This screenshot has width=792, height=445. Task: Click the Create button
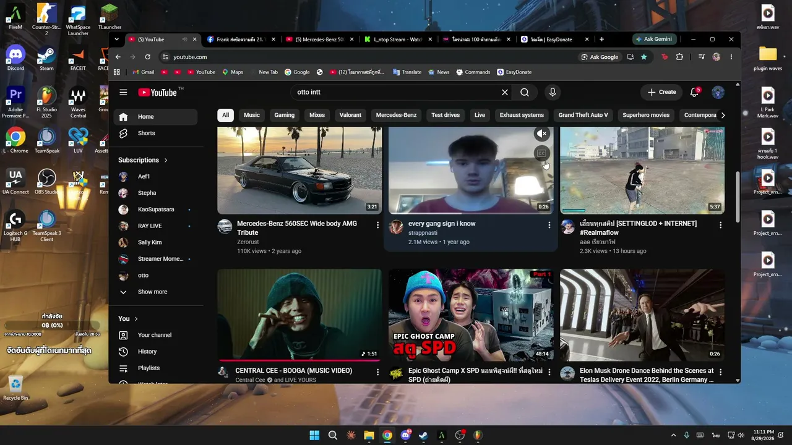click(x=662, y=92)
